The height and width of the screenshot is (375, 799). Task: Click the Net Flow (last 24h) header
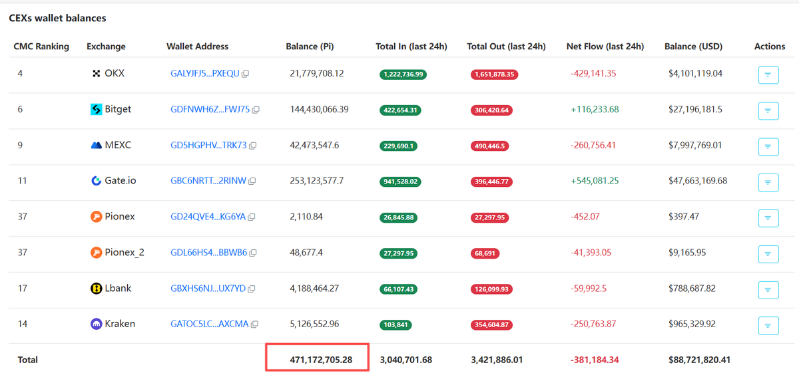[605, 47]
